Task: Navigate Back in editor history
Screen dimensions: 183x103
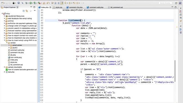Action: pos(77,3)
